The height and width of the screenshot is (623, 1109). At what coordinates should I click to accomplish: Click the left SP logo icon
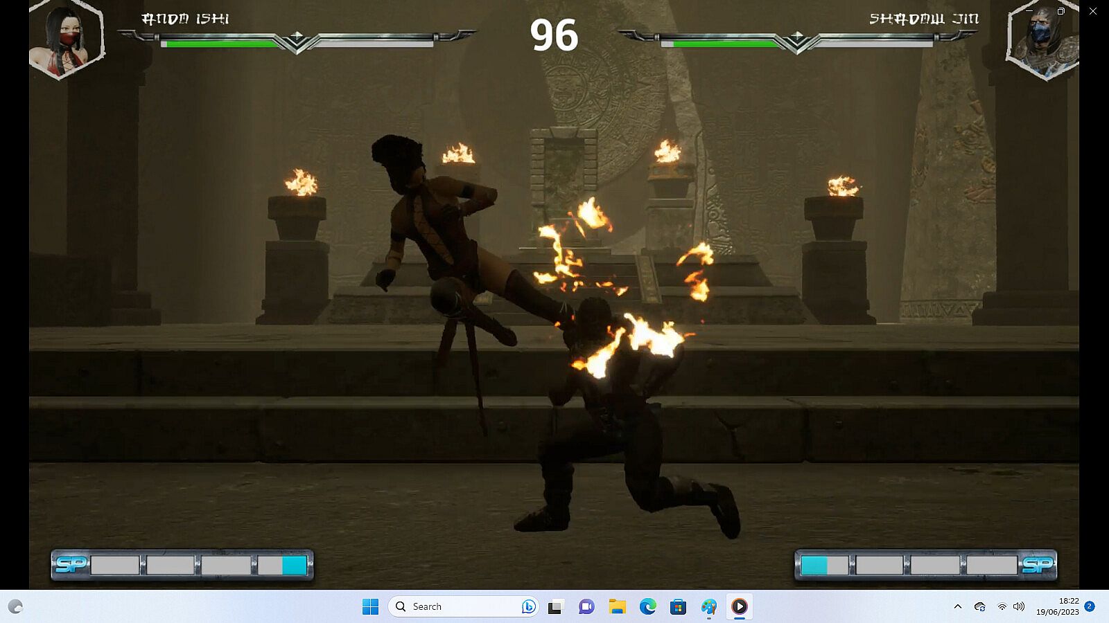[x=71, y=565]
